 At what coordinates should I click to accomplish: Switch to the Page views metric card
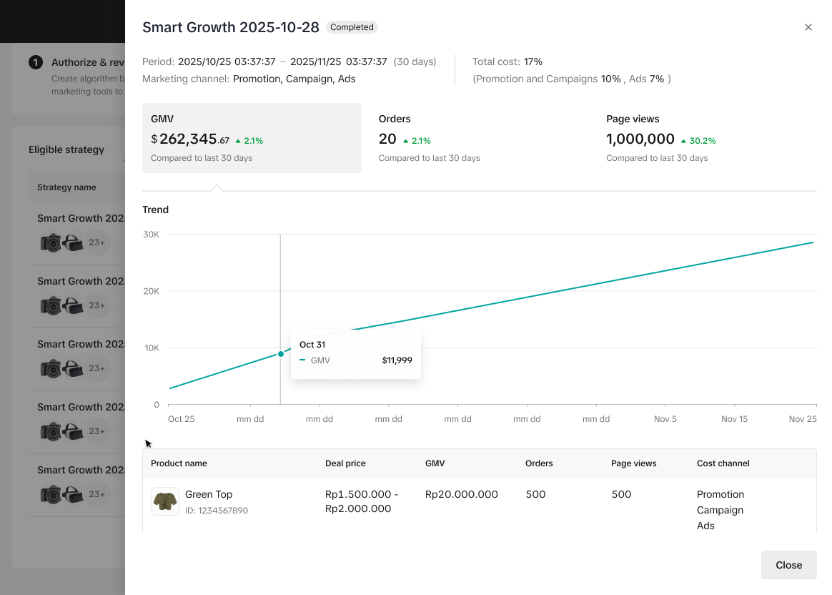tap(706, 138)
